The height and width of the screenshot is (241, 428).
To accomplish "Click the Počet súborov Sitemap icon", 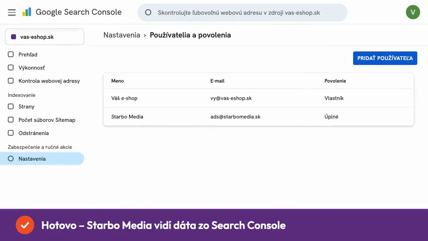I will (11, 120).
